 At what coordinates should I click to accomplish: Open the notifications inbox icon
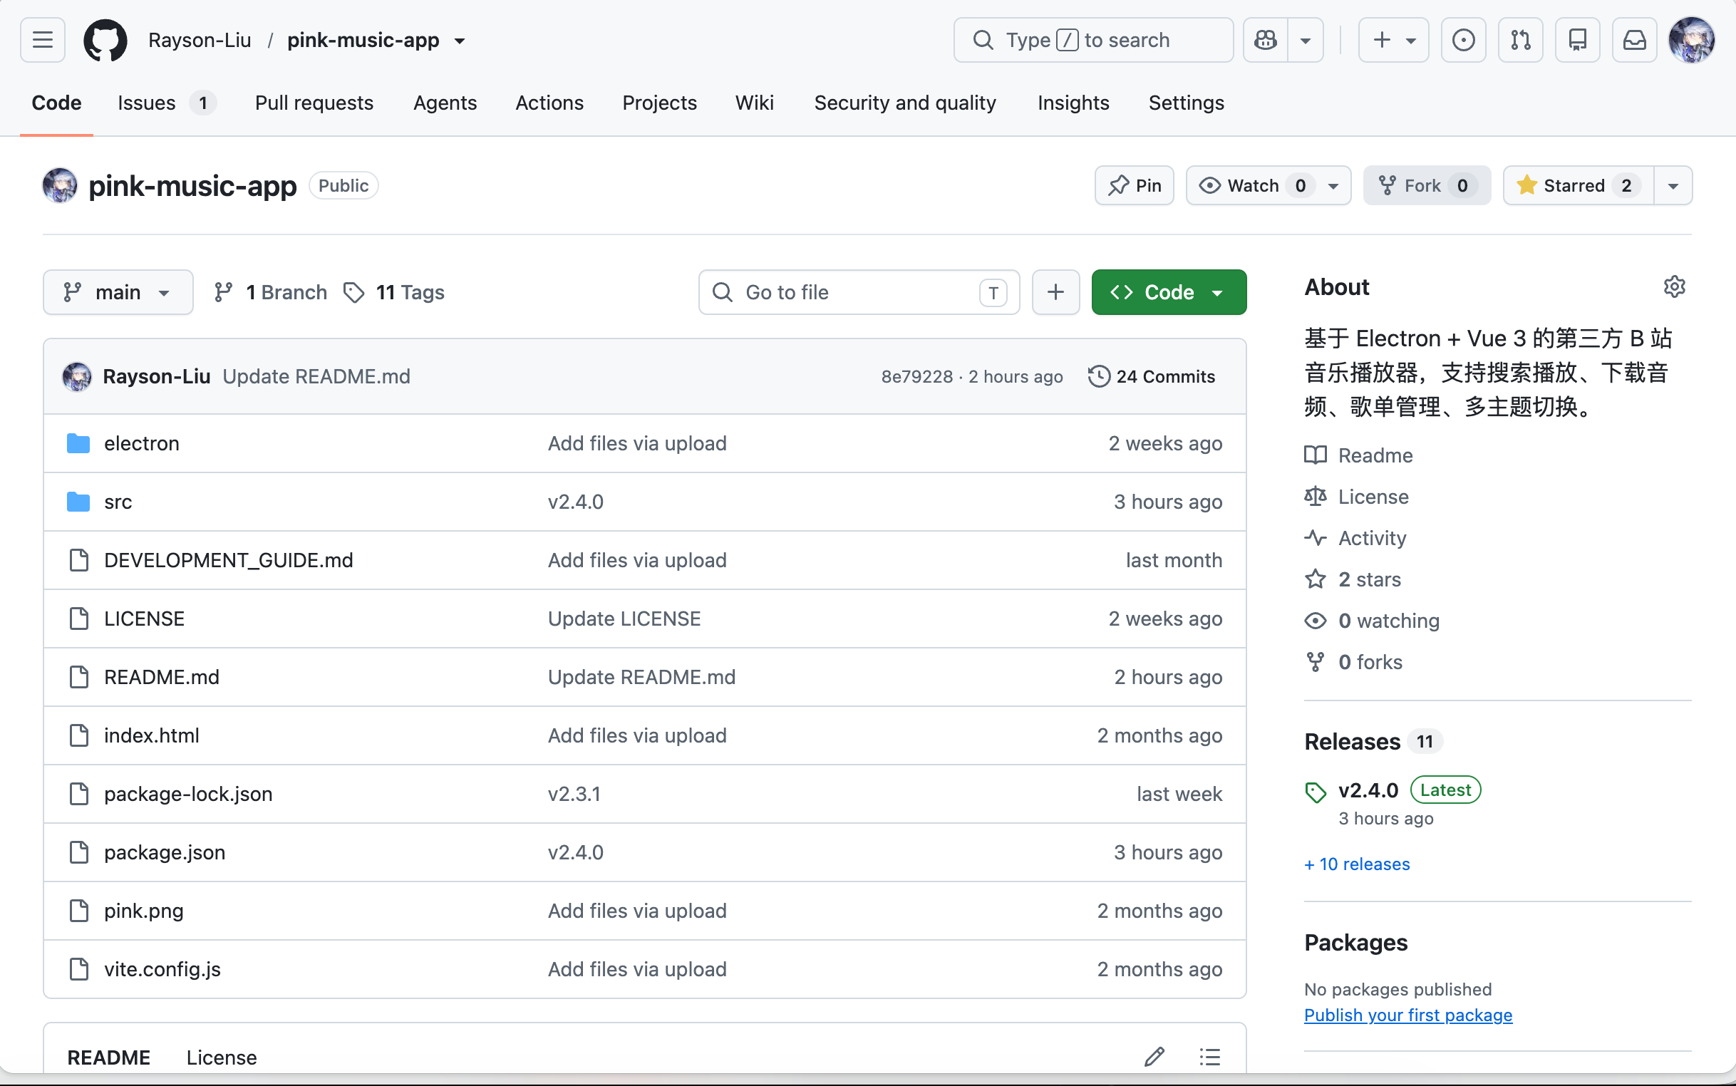point(1634,40)
